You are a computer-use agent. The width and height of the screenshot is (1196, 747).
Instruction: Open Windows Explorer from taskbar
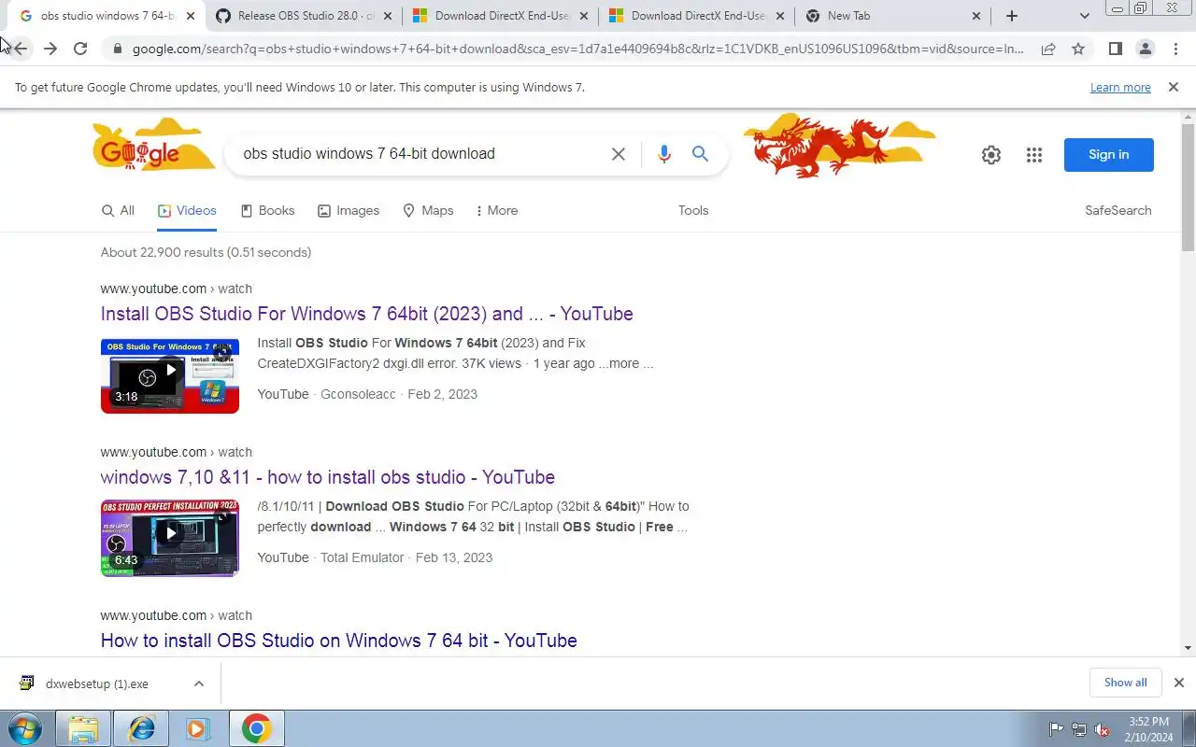83,728
